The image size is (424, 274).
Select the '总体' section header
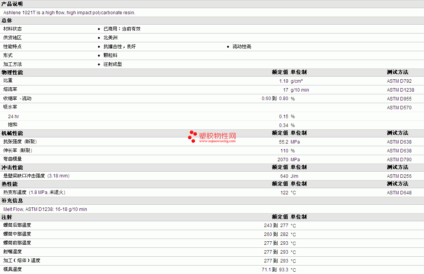click(7, 20)
